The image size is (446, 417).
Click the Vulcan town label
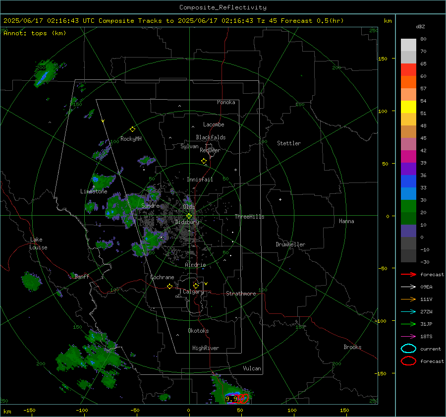point(252,368)
